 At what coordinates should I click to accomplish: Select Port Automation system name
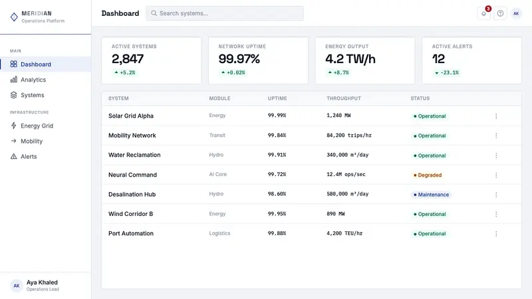click(131, 233)
